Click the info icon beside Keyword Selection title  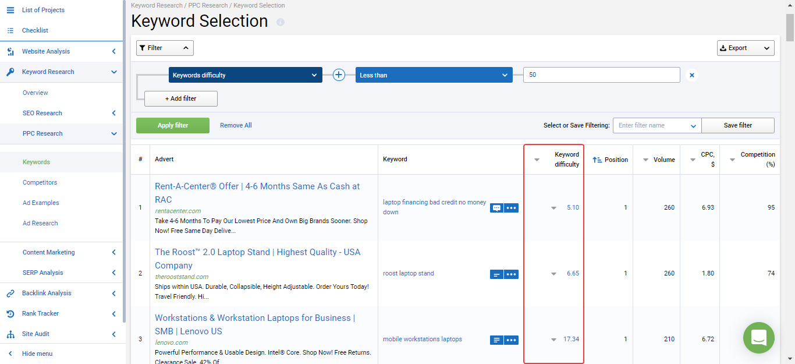pyautogui.click(x=281, y=22)
